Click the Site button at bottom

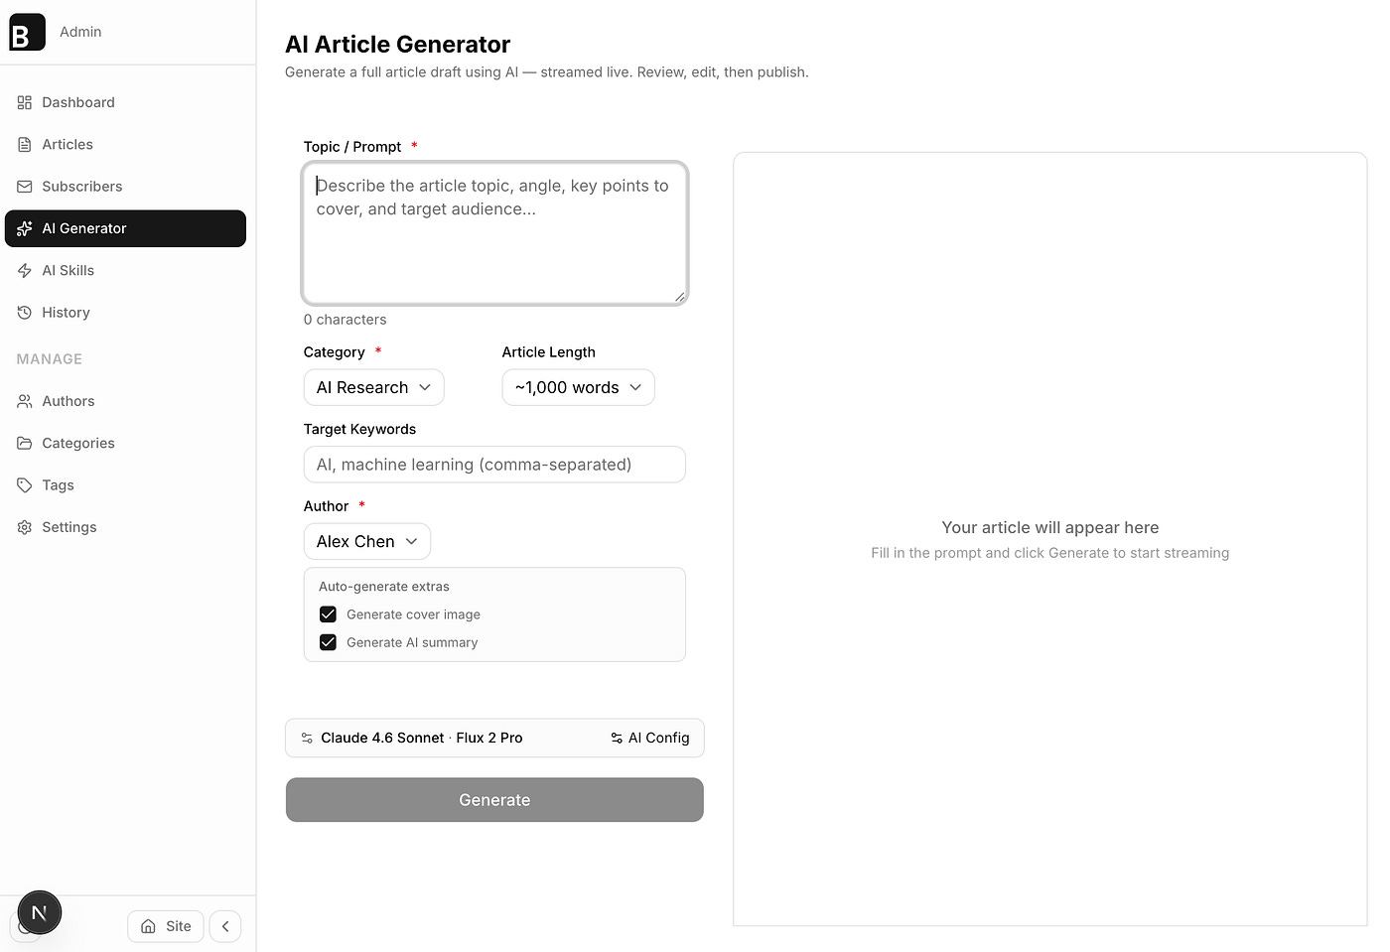(x=165, y=926)
